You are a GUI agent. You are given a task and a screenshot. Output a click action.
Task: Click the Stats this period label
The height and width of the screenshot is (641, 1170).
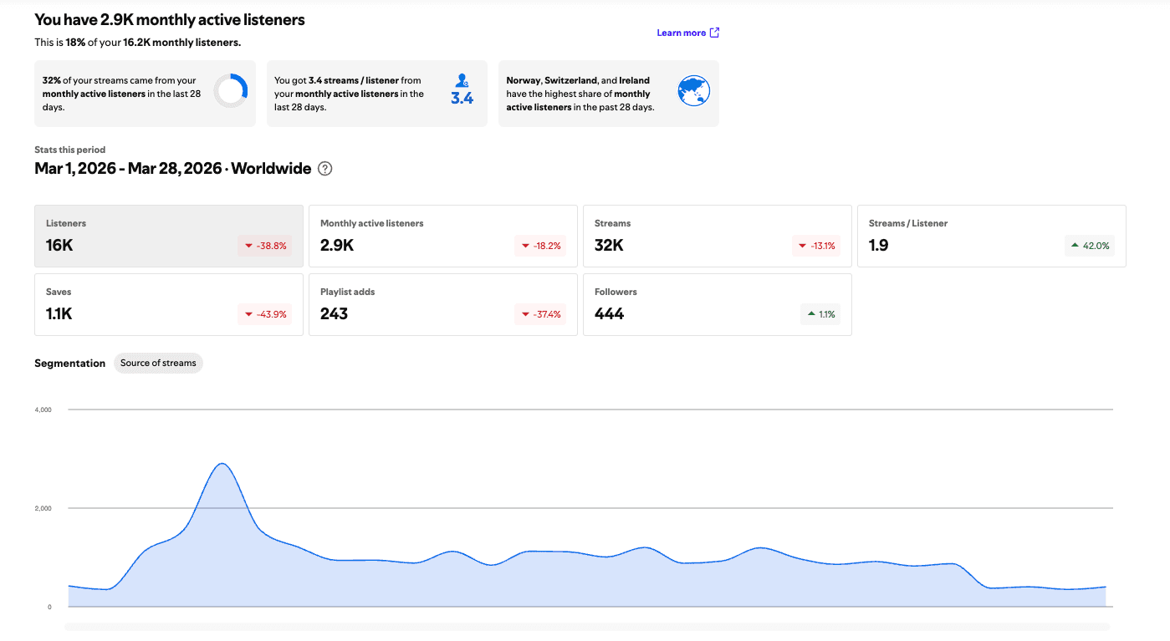69,150
